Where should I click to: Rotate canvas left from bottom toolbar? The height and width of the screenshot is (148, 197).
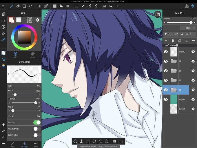(x=94, y=141)
